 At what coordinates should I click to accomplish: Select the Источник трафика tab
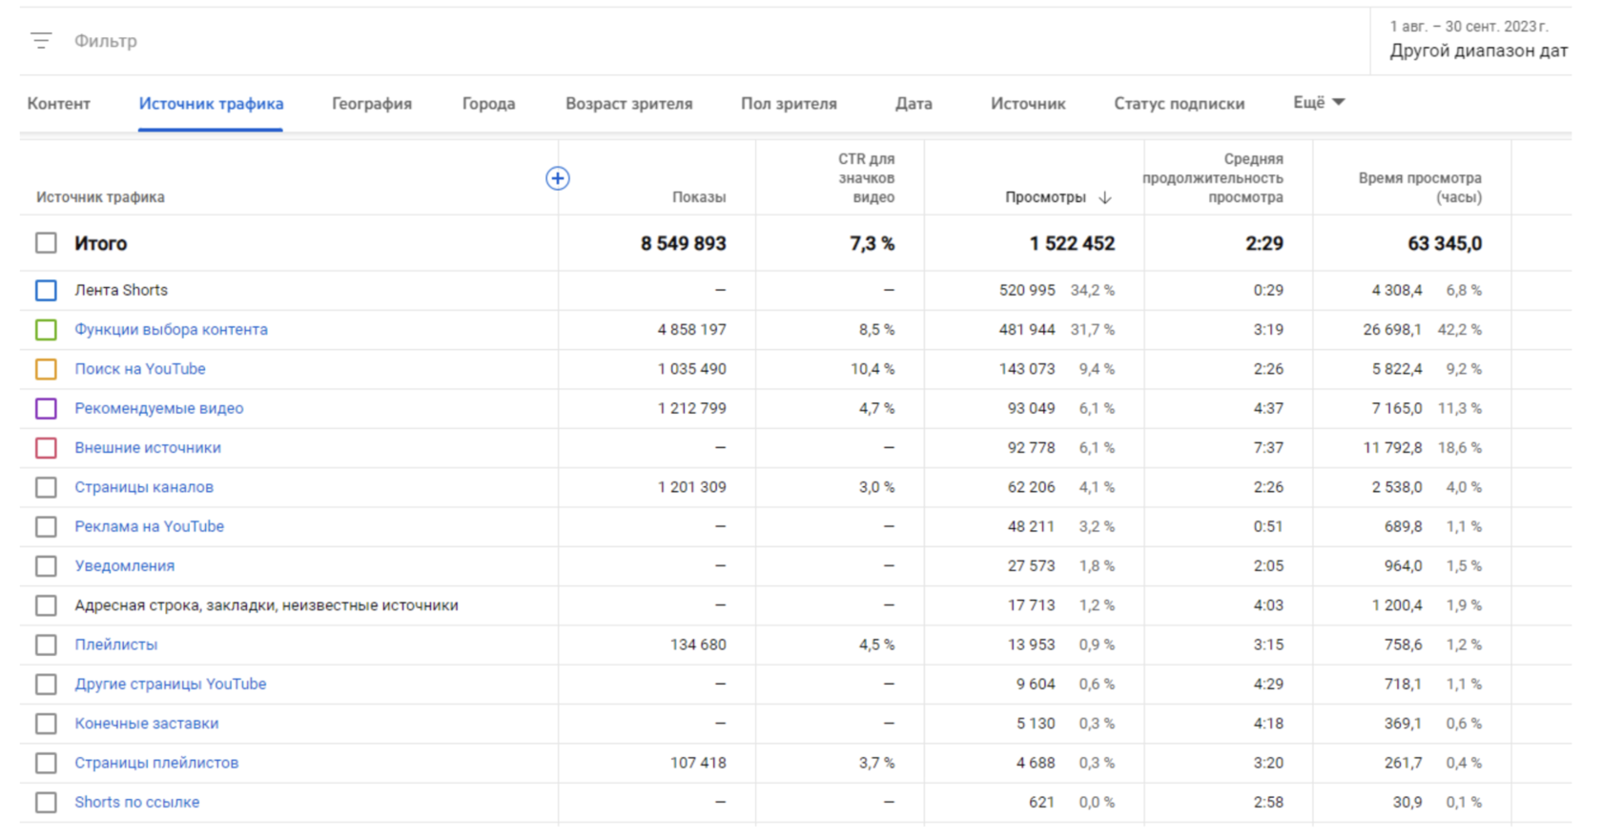(x=211, y=103)
